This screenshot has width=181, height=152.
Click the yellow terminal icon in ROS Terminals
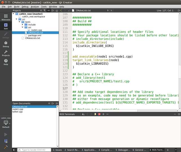(95, 114)
